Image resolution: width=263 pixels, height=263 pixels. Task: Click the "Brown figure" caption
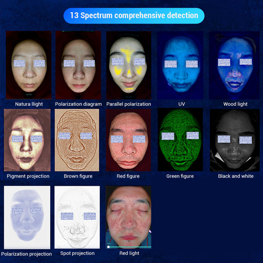pos(78,176)
